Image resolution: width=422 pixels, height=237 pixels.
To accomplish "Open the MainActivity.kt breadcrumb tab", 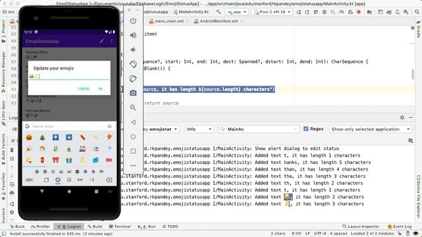I will tap(191, 12).
